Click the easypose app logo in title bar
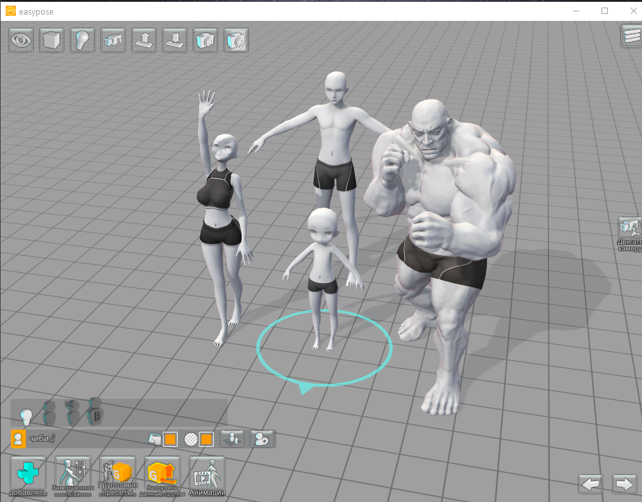642x502 pixels. pyautogui.click(x=11, y=11)
